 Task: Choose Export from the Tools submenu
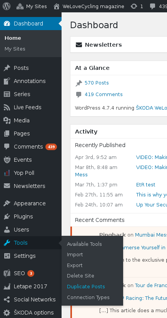pyautogui.click(x=75, y=265)
